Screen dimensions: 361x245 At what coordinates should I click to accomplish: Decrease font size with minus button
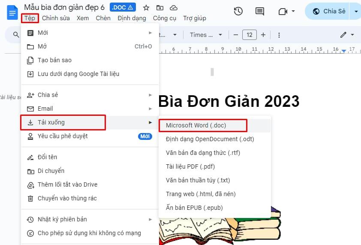235,35
